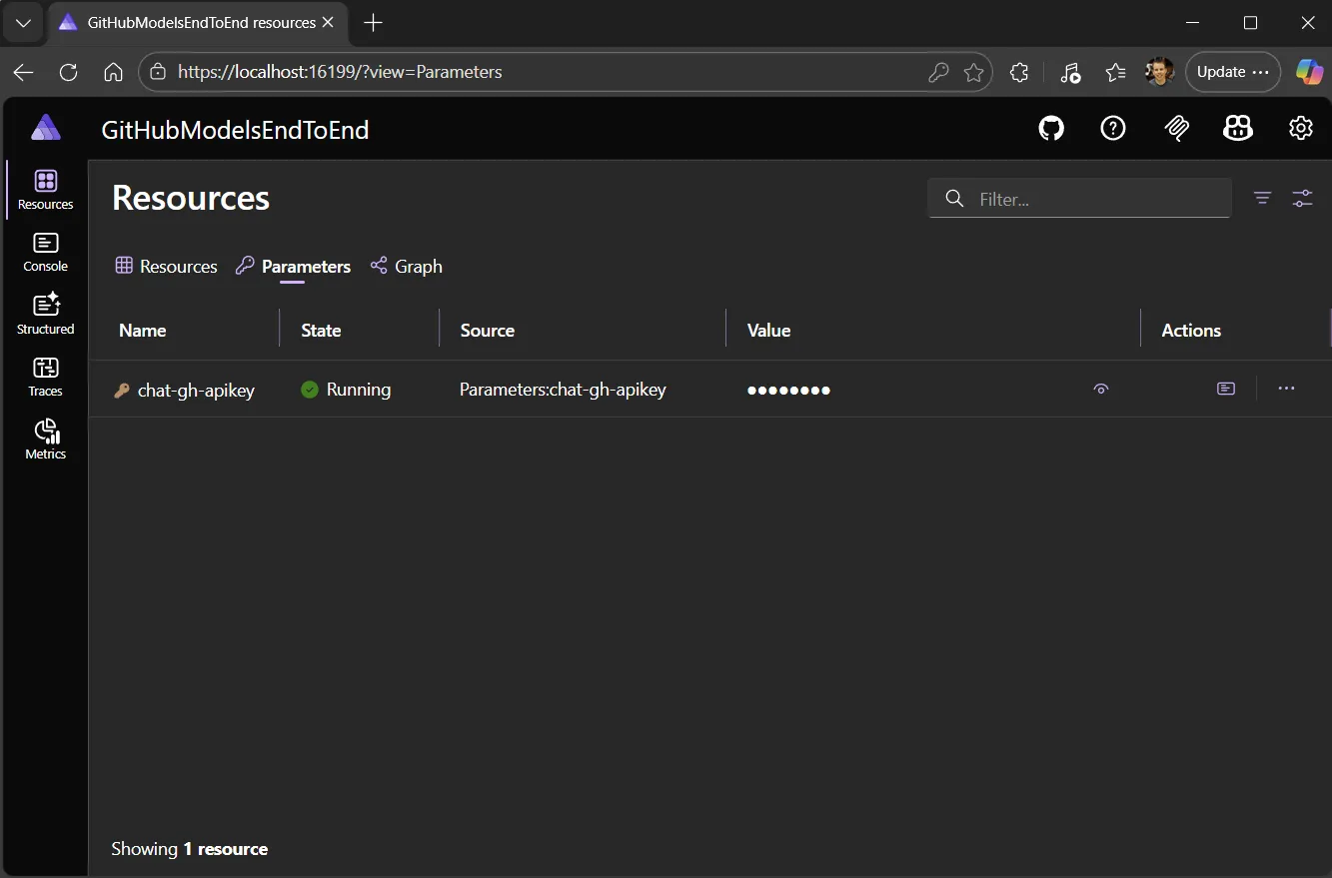The height and width of the screenshot is (878, 1332).
Task: View details of the chat-gh-apikey parameter
Action: pyautogui.click(x=1226, y=389)
